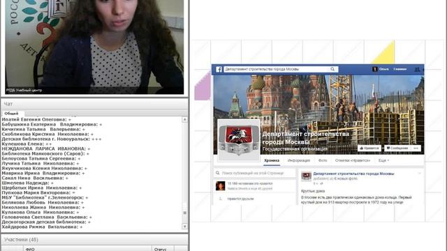Viewport: 447px width, 251px height.
Task: Click Facebook search field with Департамент text
Action: click(x=281, y=69)
